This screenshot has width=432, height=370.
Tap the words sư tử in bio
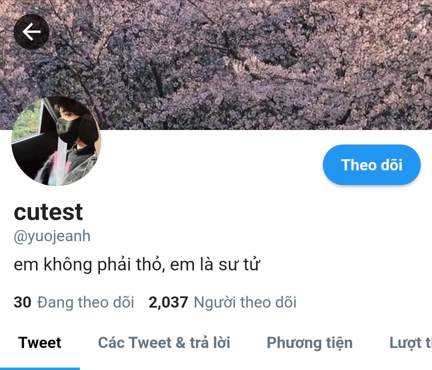click(x=239, y=264)
